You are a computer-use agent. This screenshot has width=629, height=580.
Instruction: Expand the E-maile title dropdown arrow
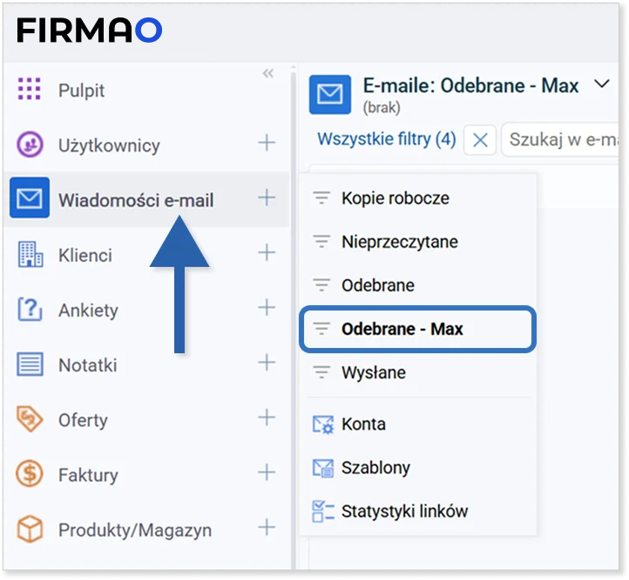pos(601,85)
